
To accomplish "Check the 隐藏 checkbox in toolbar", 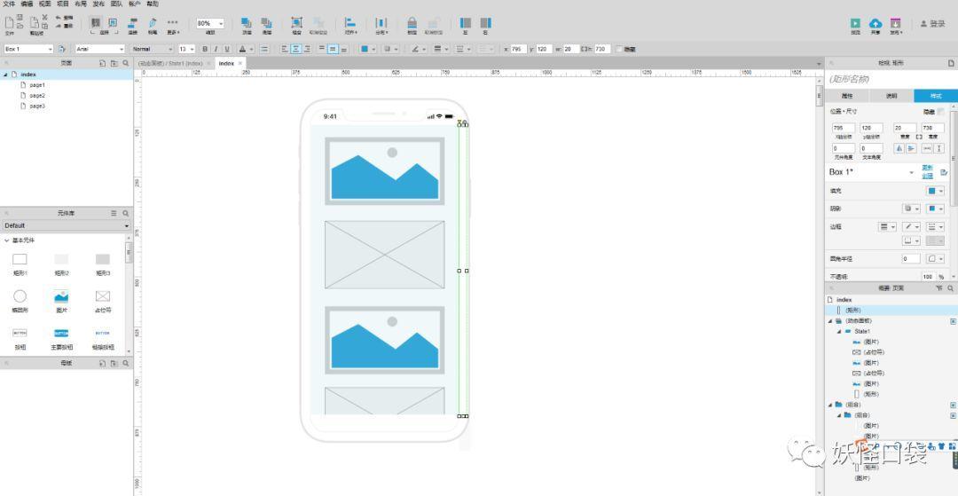I will click(619, 49).
